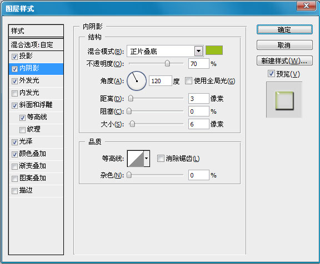Select the 颜色叠加 style entry label
The width and height of the screenshot is (320, 264).
tap(33, 154)
